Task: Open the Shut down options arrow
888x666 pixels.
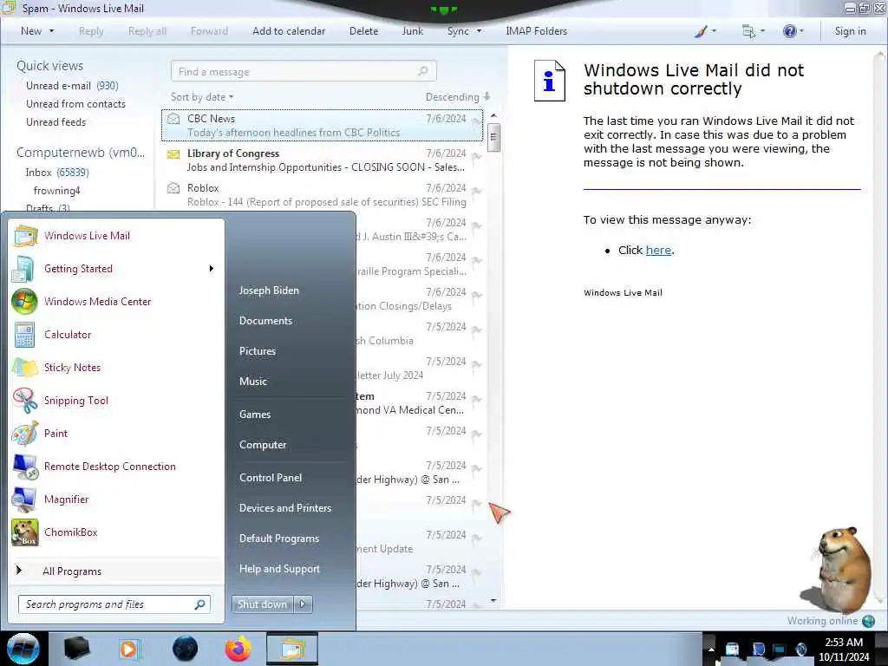Action: coord(303,604)
